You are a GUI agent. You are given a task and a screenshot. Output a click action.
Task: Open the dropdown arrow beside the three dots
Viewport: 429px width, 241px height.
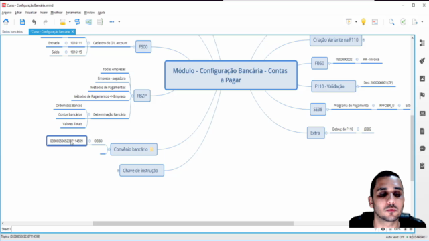pyautogui.click(x=119, y=22)
